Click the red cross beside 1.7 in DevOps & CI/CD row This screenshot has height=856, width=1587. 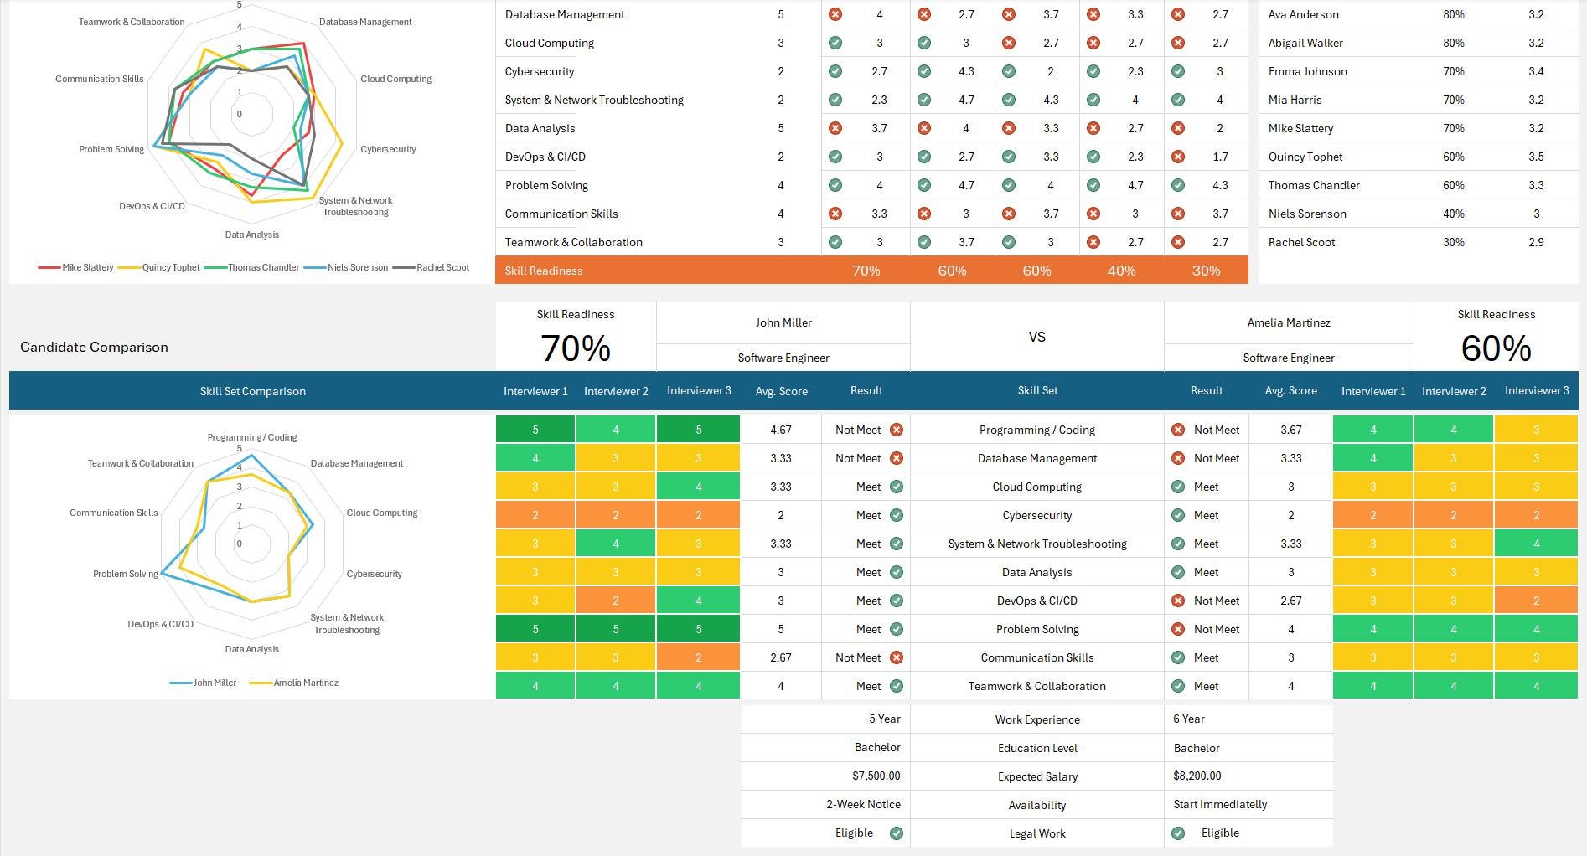point(1177,157)
